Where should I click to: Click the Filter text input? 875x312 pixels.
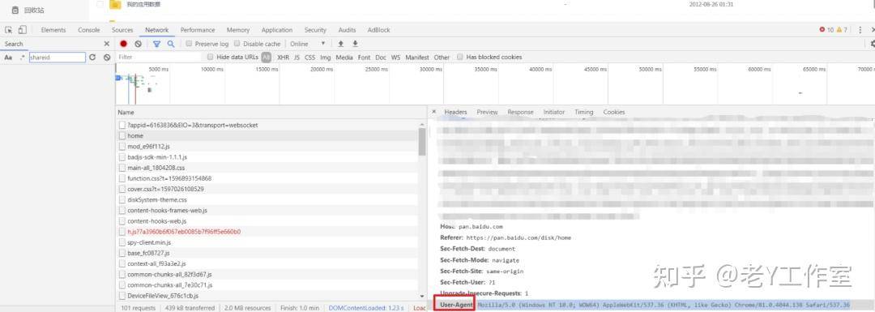(159, 57)
